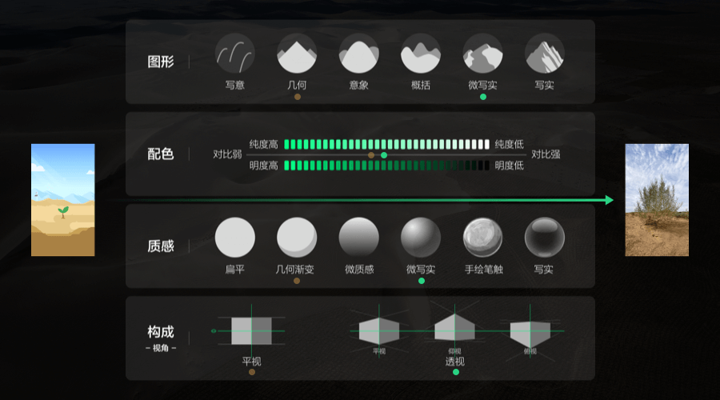Screen dimensions: 720x400
Task: Pick the perspective 平视 hexagonal cube diagram
Action: point(379,330)
